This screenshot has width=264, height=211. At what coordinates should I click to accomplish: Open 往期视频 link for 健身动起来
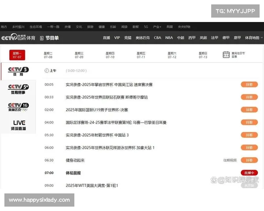pos(230,160)
